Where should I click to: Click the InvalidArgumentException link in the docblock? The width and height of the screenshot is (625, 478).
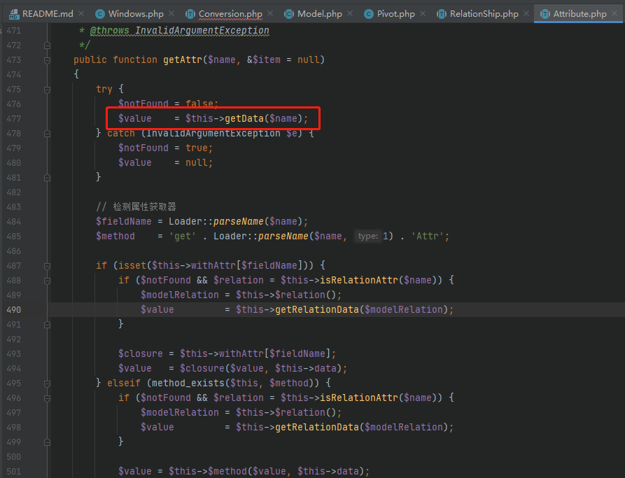point(213,30)
